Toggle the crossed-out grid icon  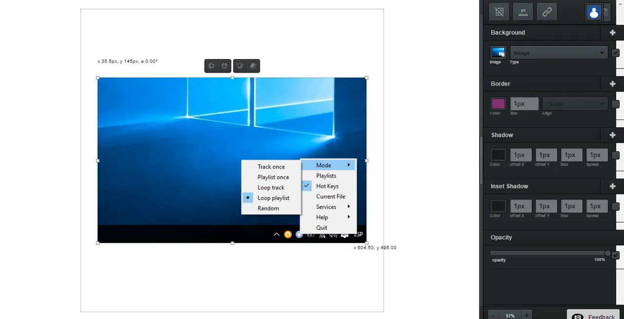(499, 12)
